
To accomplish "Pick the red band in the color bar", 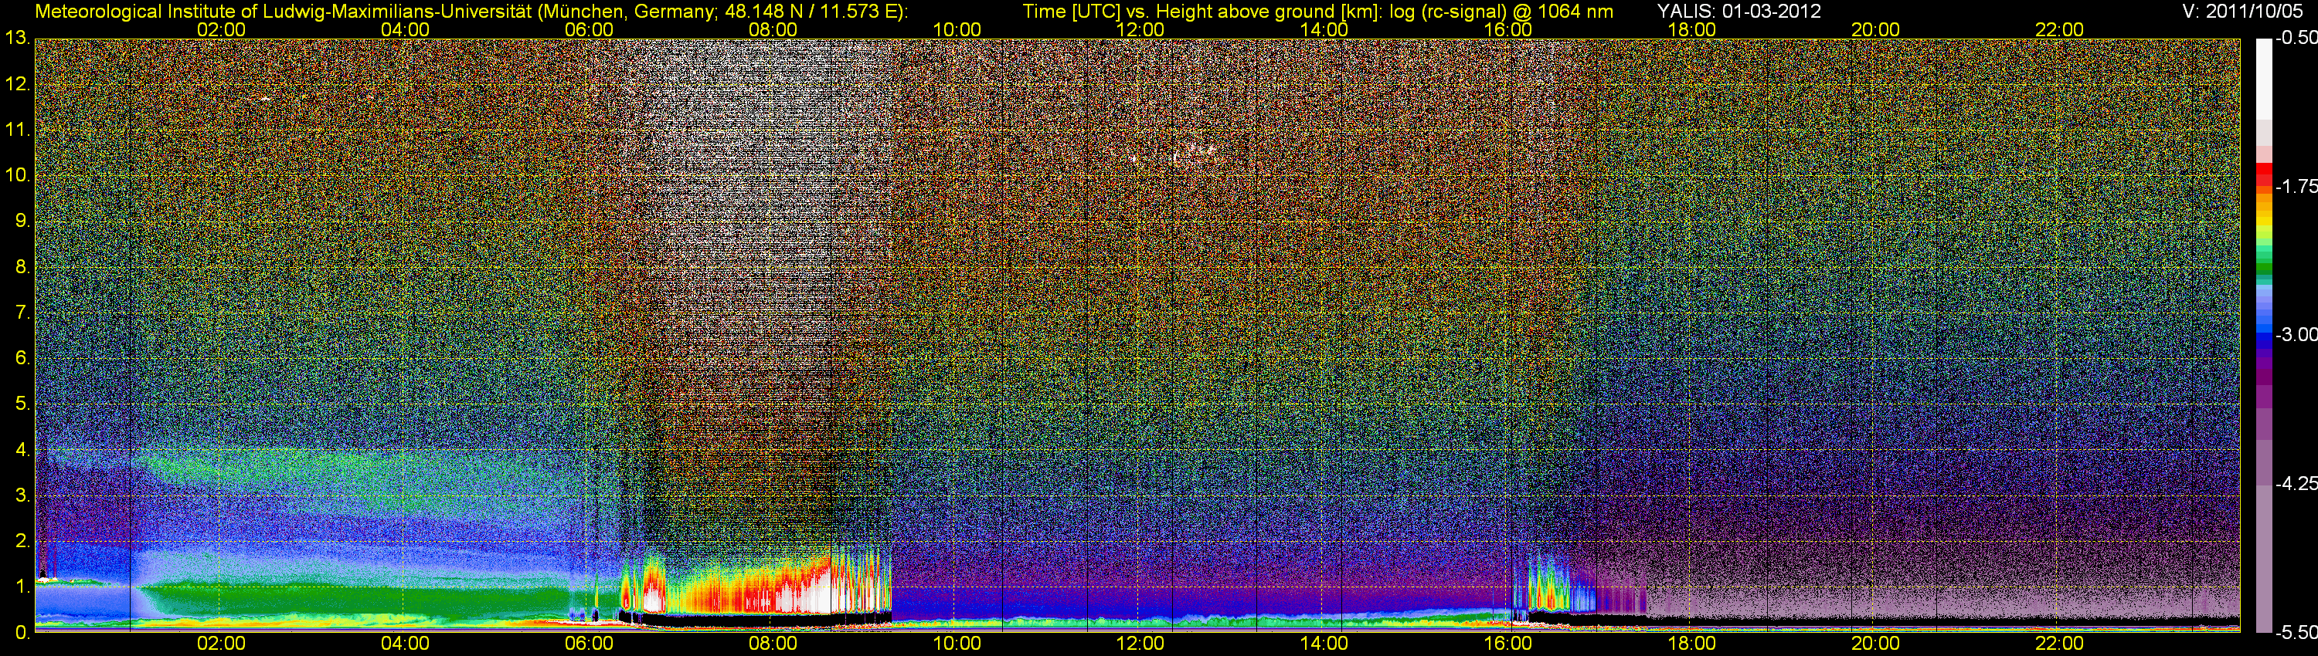I will [2263, 174].
